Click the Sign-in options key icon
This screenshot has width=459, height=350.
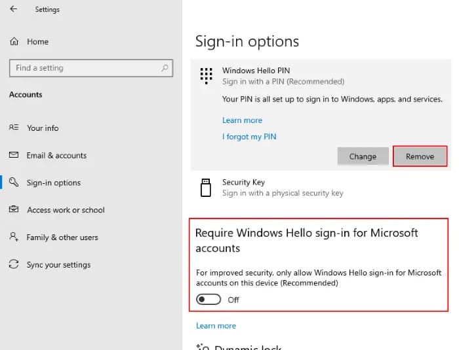14,183
